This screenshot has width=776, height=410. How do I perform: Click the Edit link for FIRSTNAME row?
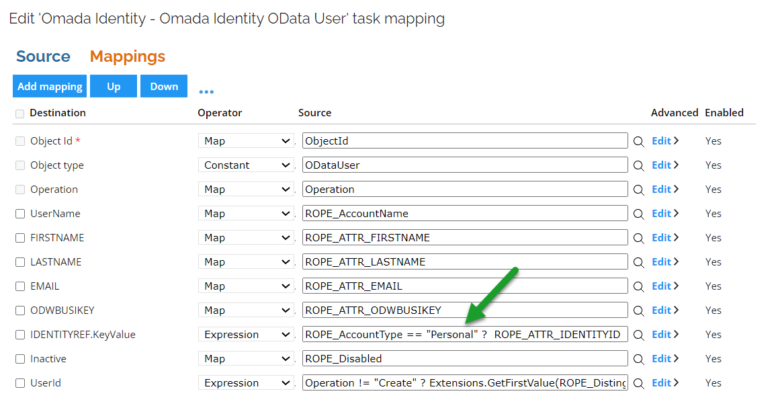[664, 238]
